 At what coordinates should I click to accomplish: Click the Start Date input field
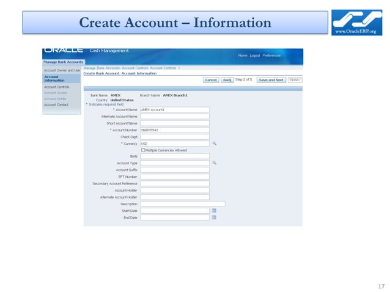coord(175,211)
